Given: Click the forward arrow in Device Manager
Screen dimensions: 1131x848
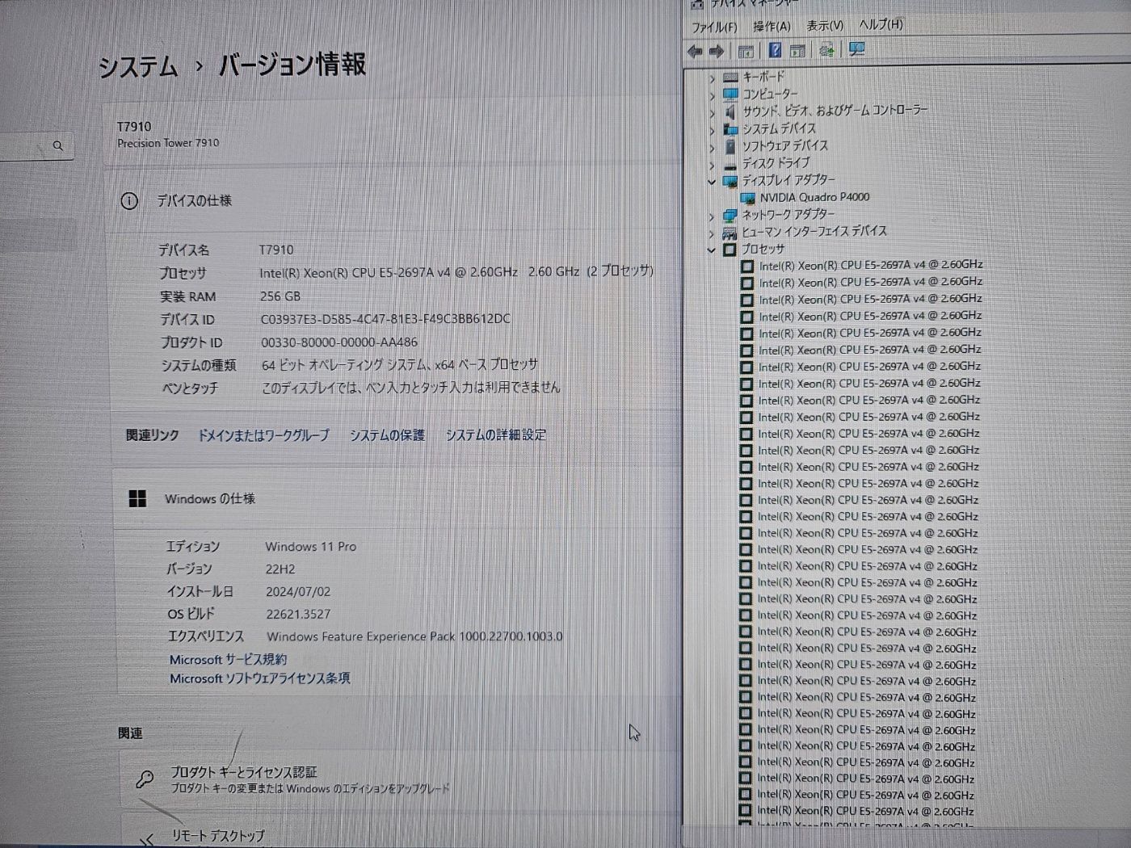Looking at the screenshot, I should (716, 51).
